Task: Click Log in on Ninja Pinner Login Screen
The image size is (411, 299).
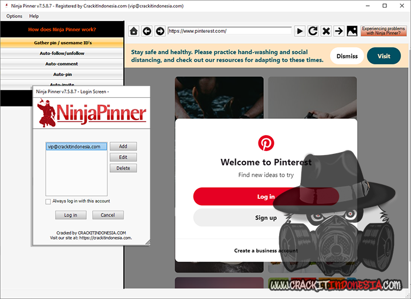Action: pyautogui.click(x=71, y=215)
